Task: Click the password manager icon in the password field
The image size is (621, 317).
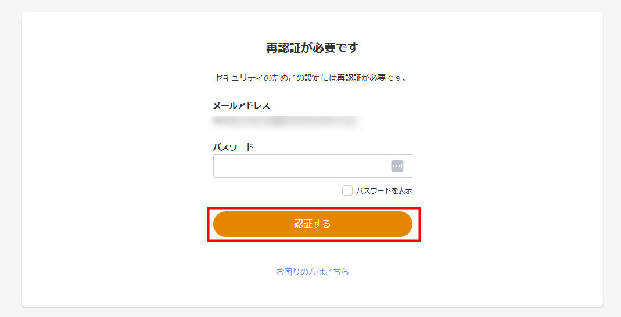Action: (397, 166)
